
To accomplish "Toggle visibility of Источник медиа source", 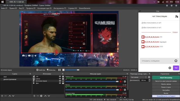I will point(60,81).
